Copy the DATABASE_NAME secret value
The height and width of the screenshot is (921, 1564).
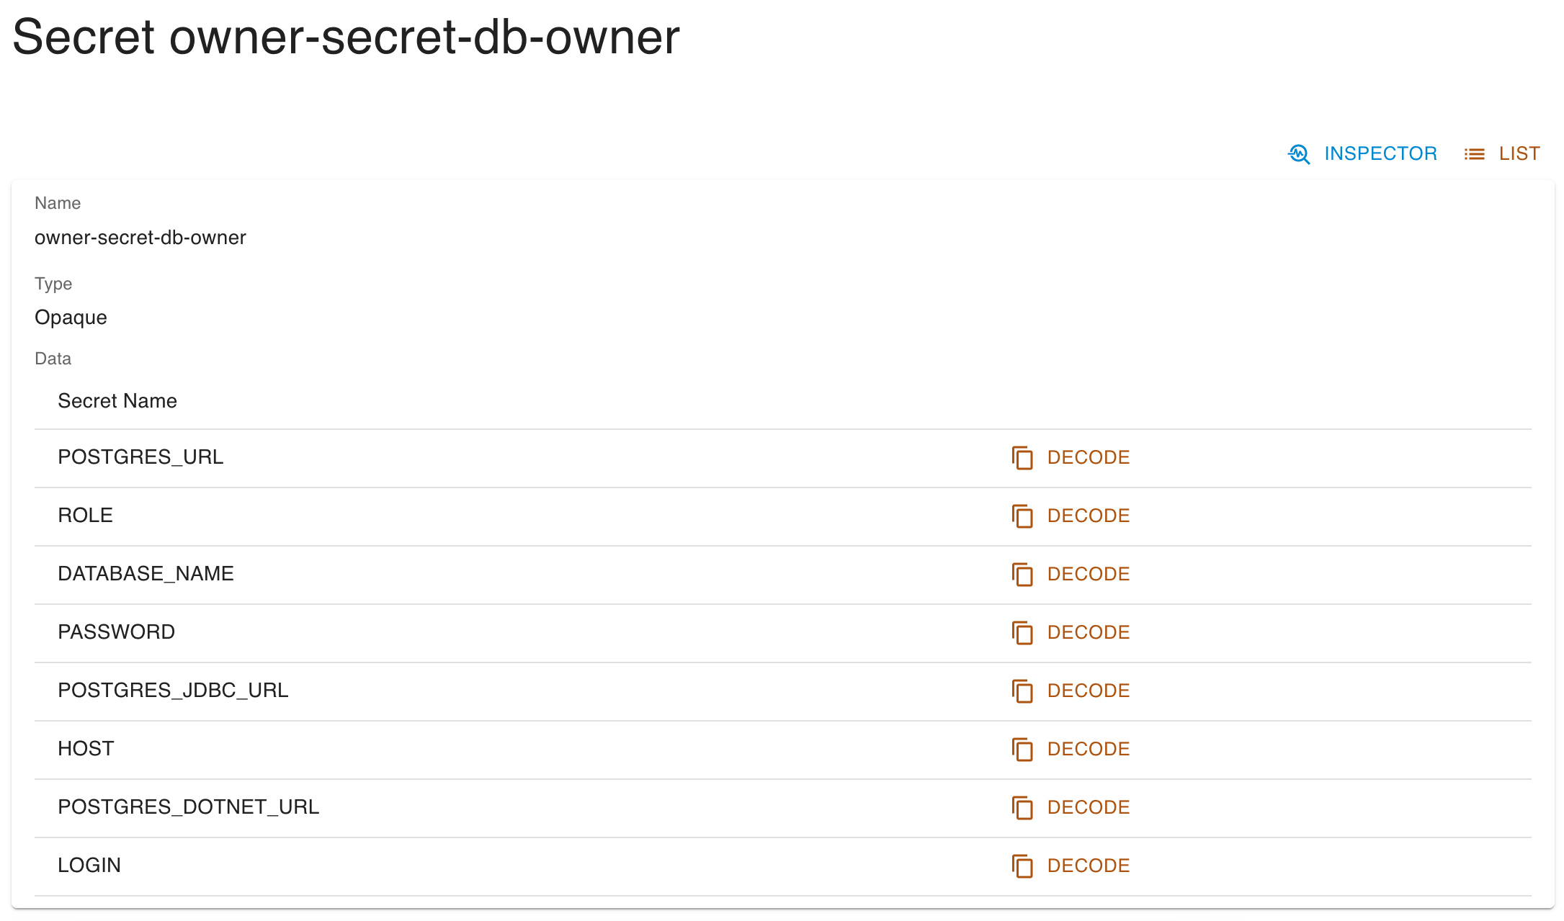[1023, 575]
